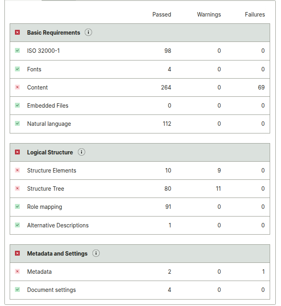The width and height of the screenshot is (281, 306).
Task: Click the red failed icon for Logical Structure
Action: [17, 152]
